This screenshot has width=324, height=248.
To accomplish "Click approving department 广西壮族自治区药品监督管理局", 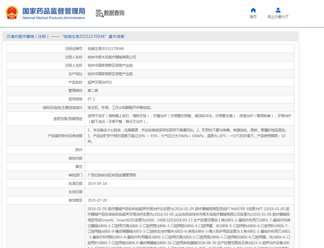I will click(x=112, y=175).
